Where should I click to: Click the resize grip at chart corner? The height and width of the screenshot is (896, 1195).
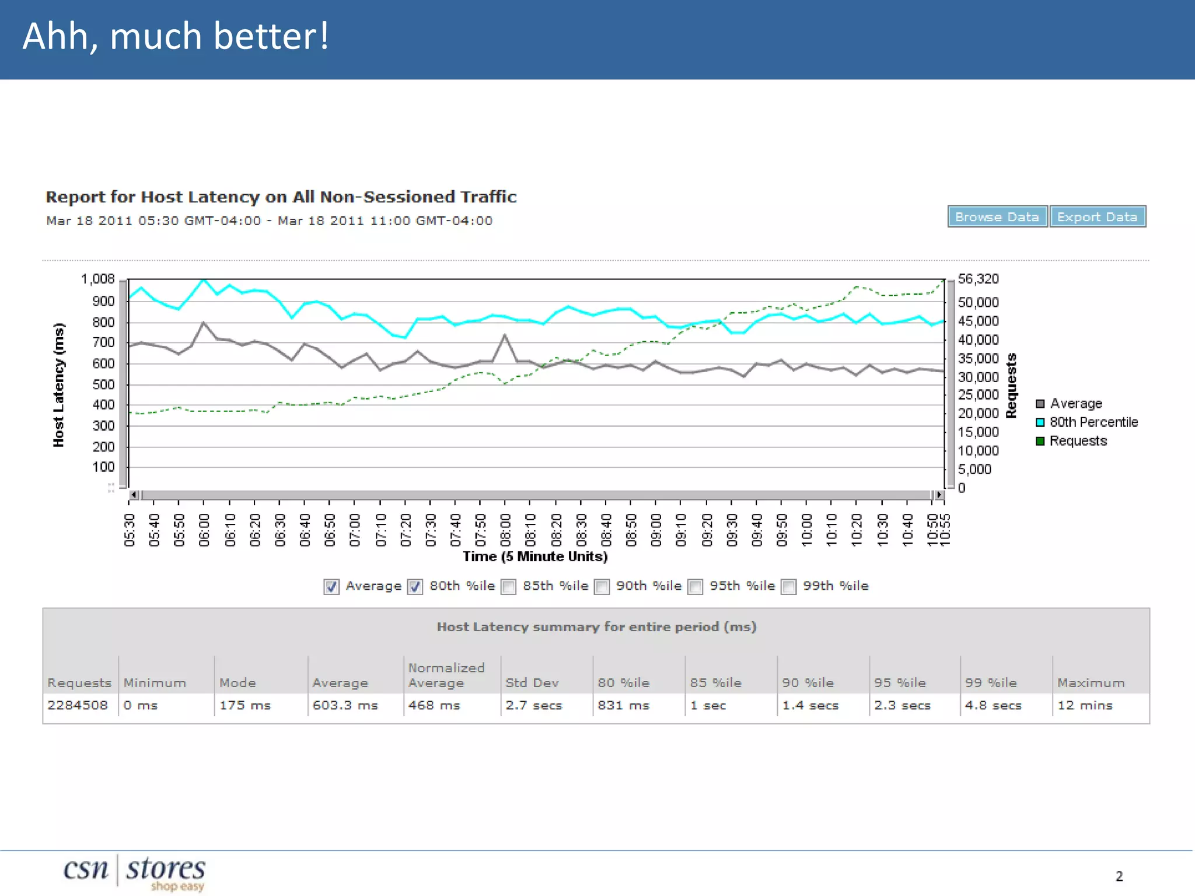(x=111, y=488)
